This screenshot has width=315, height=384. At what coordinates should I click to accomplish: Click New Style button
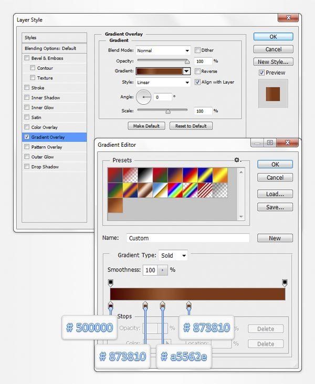273,62
